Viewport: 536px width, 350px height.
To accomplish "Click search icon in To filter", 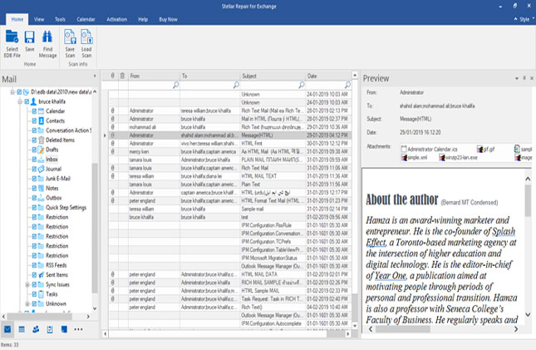I will [236, 85].
